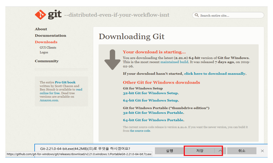The height and width of the screenshot is (163, 273).
Task: Open the Downloads menu item
Action: [46, 42]
